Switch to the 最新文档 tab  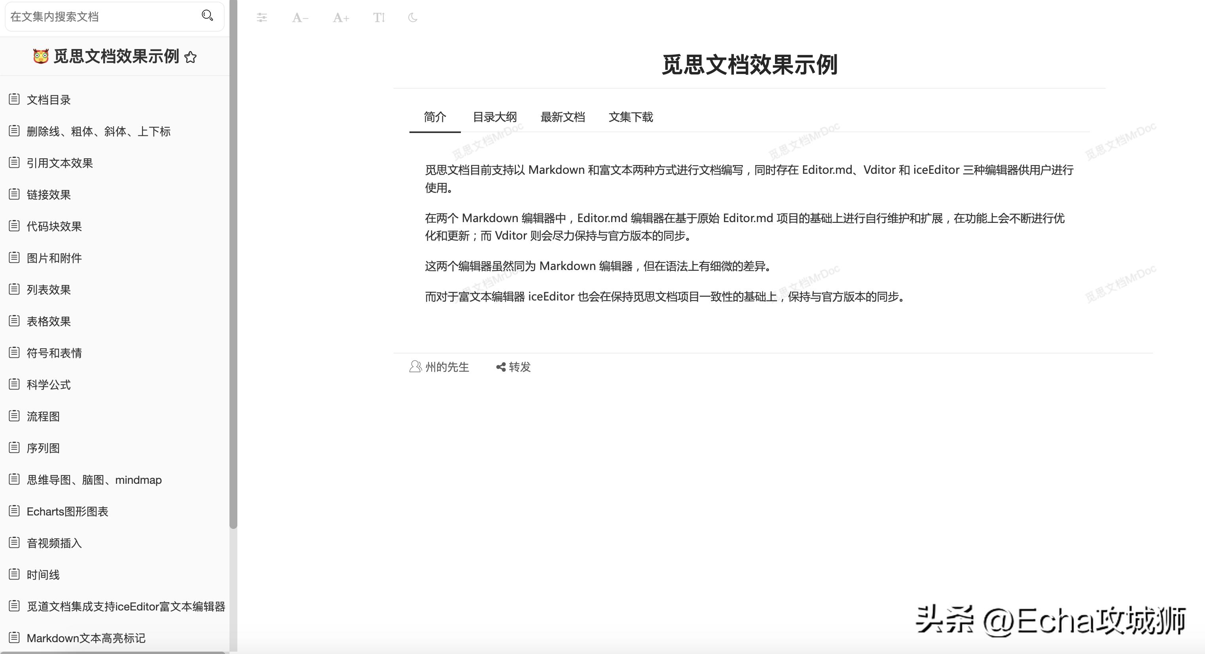[563, 117]
